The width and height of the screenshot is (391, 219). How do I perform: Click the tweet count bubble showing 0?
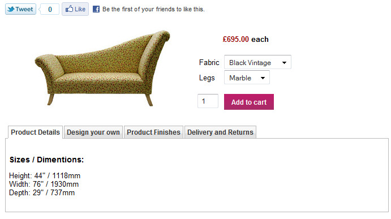(x=50, y=9)
